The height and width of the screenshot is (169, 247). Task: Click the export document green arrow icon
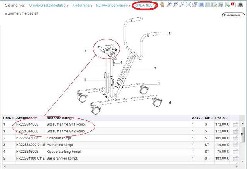pyautogui.click(x=227, y=5)
